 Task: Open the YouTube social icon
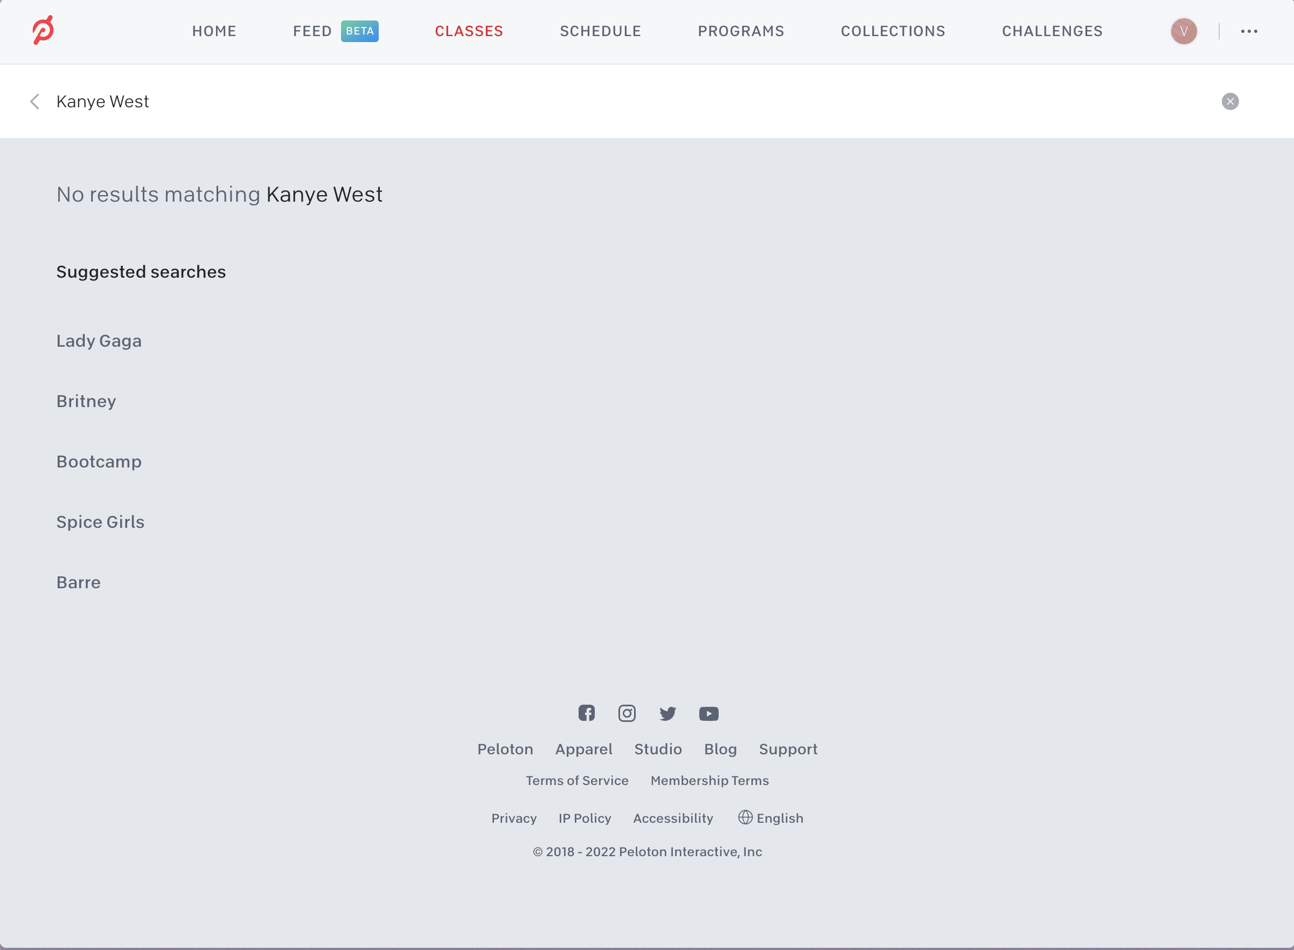coord(708,713)
